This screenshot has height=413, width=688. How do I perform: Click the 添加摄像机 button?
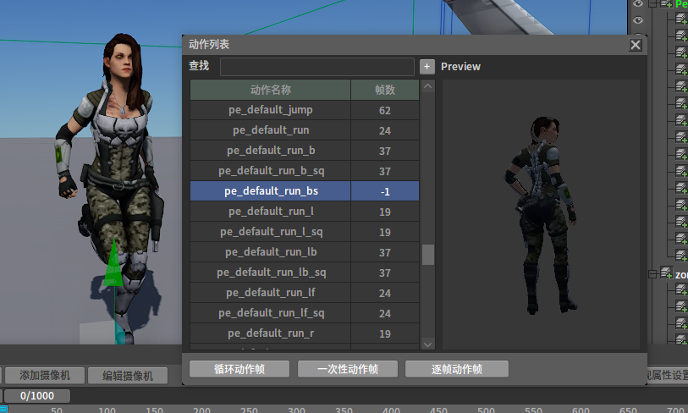pos(45,376)
